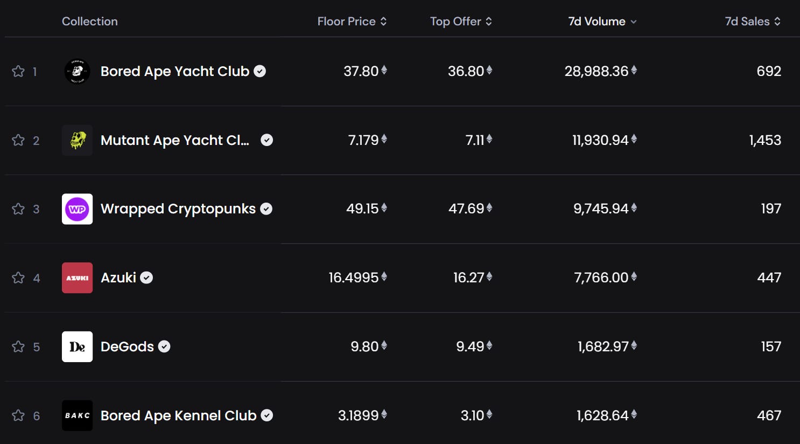Click the Bored Ape Yacht Club logo icon
The width and height of the screenshot is (800, 444).
(x=77, y=71)
